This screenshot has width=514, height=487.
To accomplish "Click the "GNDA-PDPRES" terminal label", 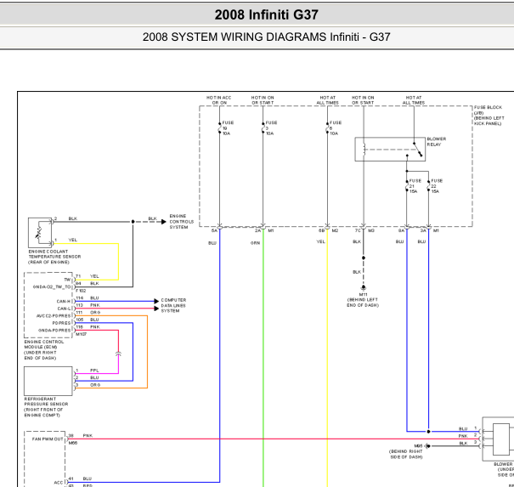I will tap(54, 331).
